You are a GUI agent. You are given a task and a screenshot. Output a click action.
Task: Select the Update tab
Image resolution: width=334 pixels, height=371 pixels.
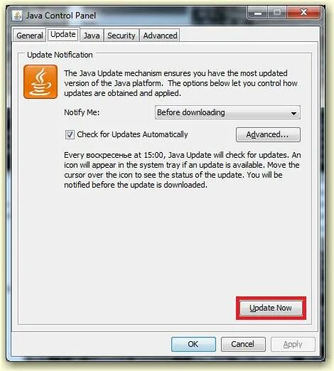63,35
